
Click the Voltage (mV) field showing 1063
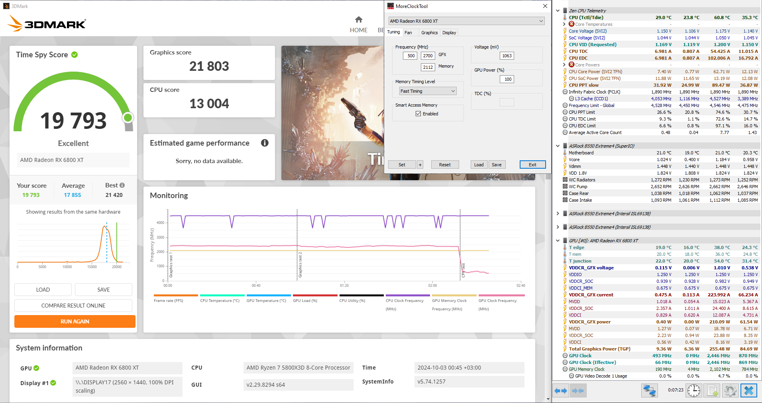pyautogui.click(x=507, y=56)
